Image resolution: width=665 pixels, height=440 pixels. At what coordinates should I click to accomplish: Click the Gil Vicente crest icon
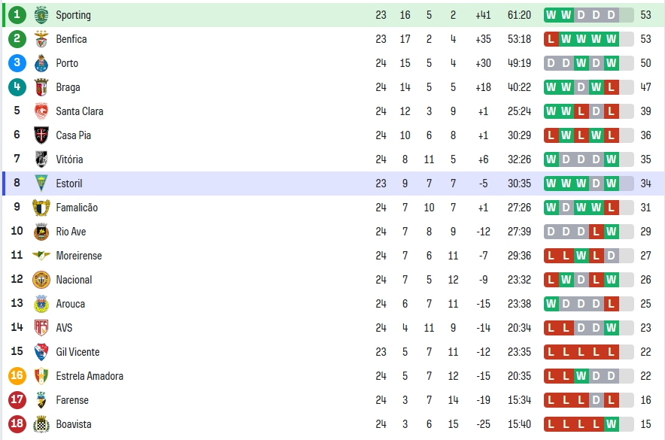tap(41, 352)
